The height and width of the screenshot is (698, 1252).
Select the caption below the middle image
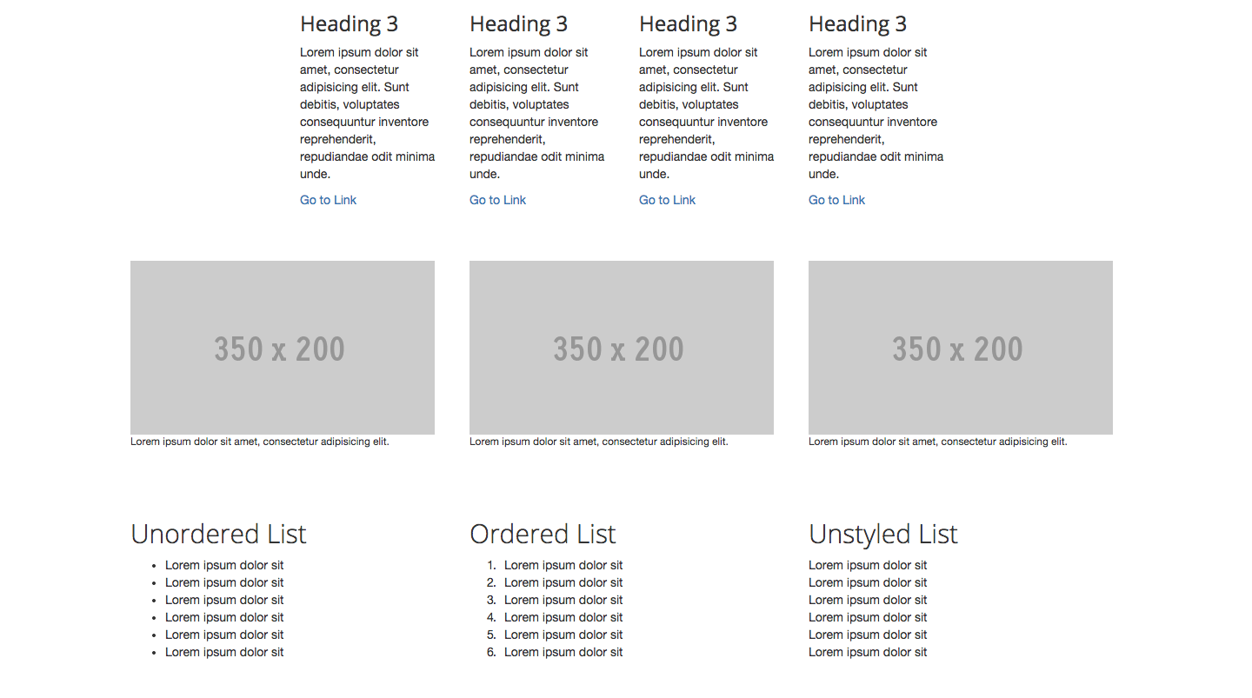click(599, 442)
